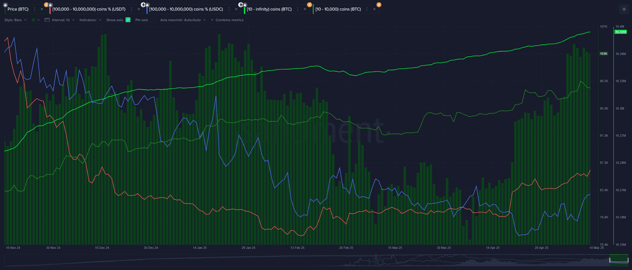Remove the USDC coins % metric
This screenshot has width=632, height=270.
pyautogui.click(x=235, y=9)
